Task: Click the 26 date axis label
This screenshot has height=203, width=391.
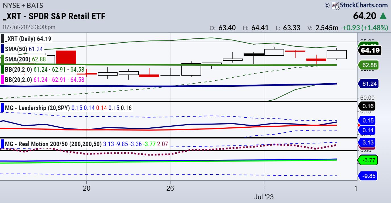Action: (x=170, y=188)
